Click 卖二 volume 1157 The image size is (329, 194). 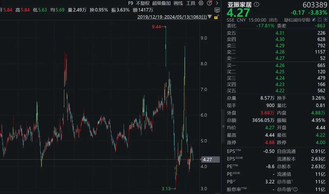pos(320,52)
